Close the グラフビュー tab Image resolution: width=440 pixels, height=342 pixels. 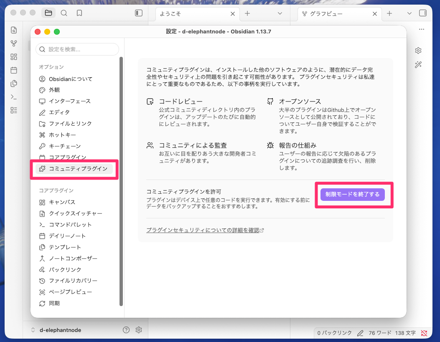point(375,14)
